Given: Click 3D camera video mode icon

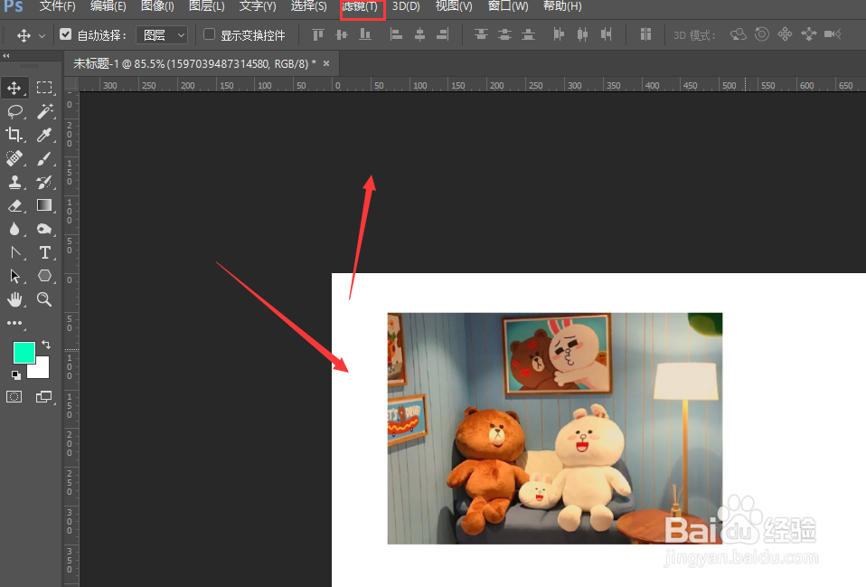Looking at the screenshot, I should tap(832, 34).
